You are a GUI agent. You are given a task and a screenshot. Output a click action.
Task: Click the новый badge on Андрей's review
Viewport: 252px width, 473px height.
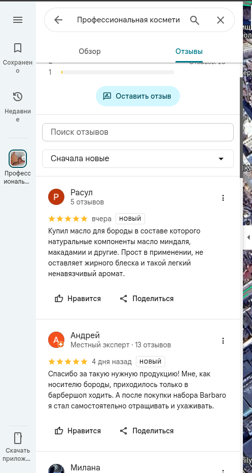click(151, 362)
